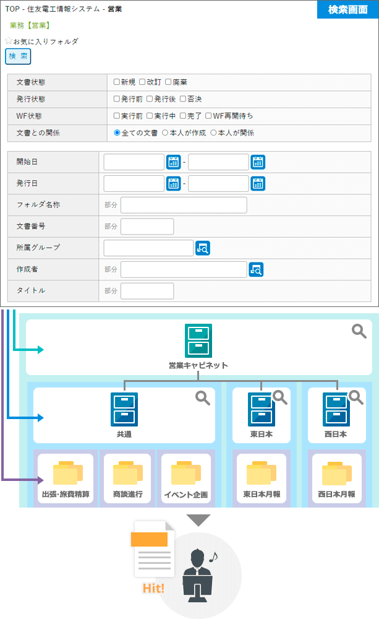Enable the 発行前 checkbox
Viewport: 379px width, 619px height.
point(116,98)
